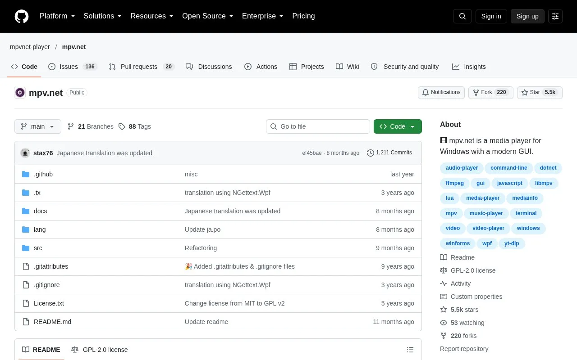Click the Go to file search field
The width and height of the screenshot is (577, 360).
pyautogui.click(x=318, y=126)
